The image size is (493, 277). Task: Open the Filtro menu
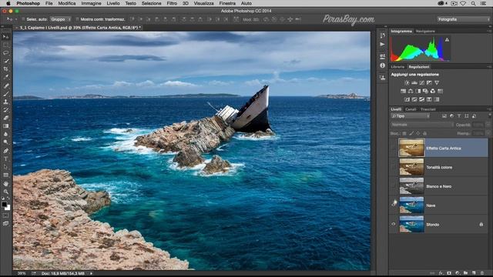172,3
